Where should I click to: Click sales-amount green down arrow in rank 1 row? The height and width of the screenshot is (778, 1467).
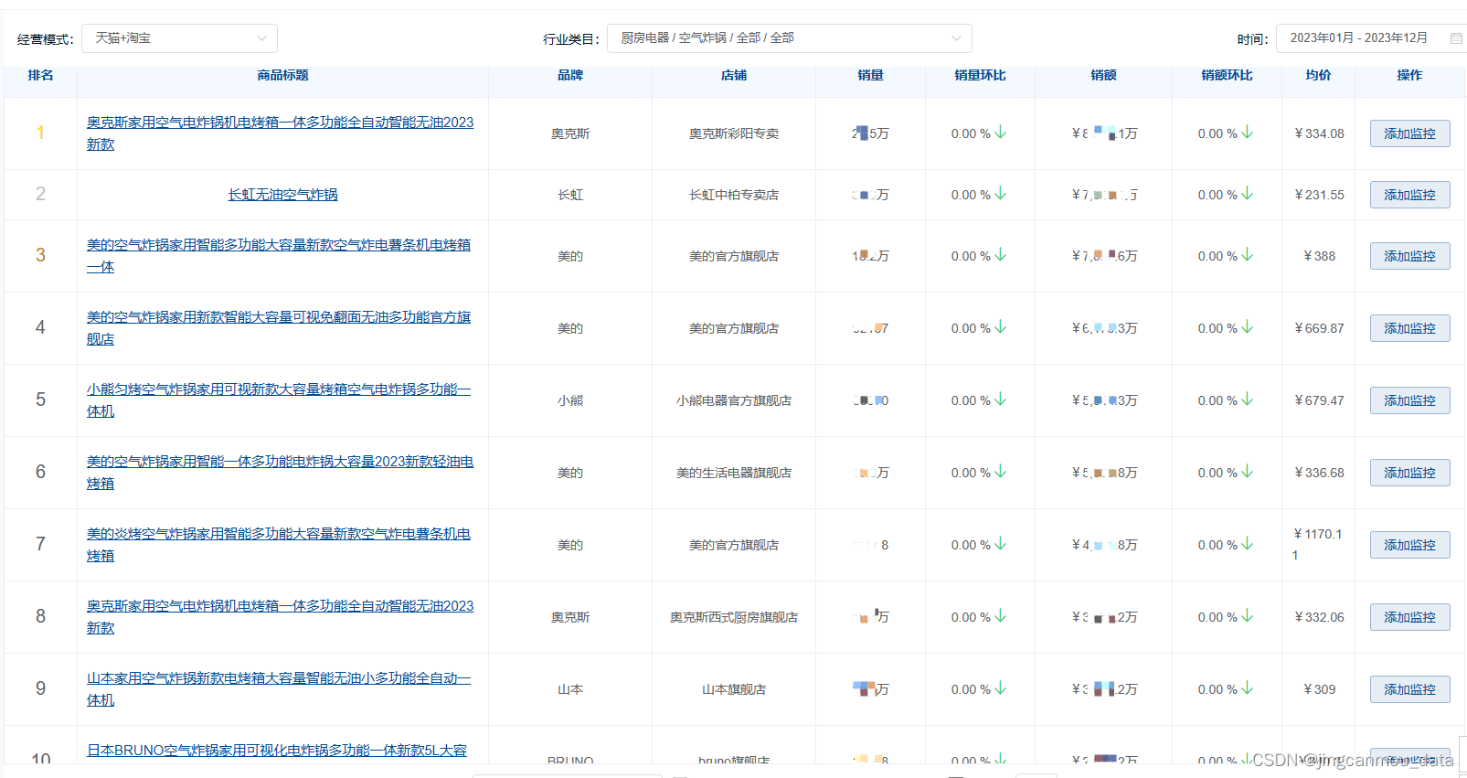pyautogui.click(x=1248, y=133)
